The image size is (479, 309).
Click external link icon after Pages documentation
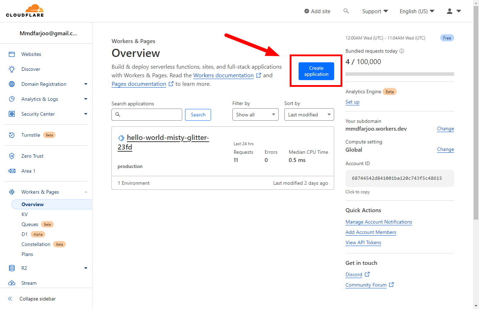pyautogui.click(x=171, y=84)
